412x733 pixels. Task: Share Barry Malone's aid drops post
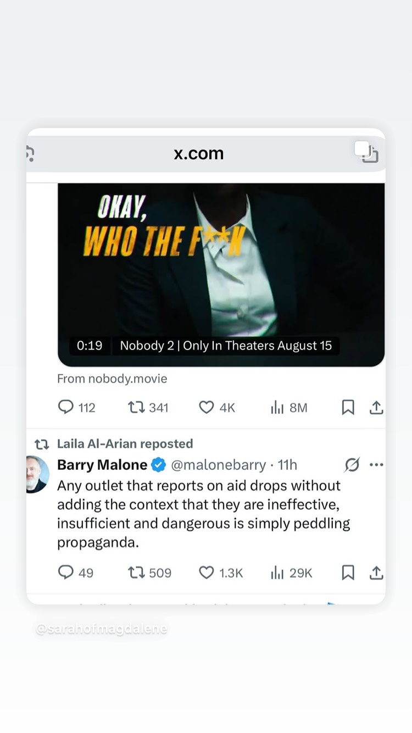tap(376, 573)
